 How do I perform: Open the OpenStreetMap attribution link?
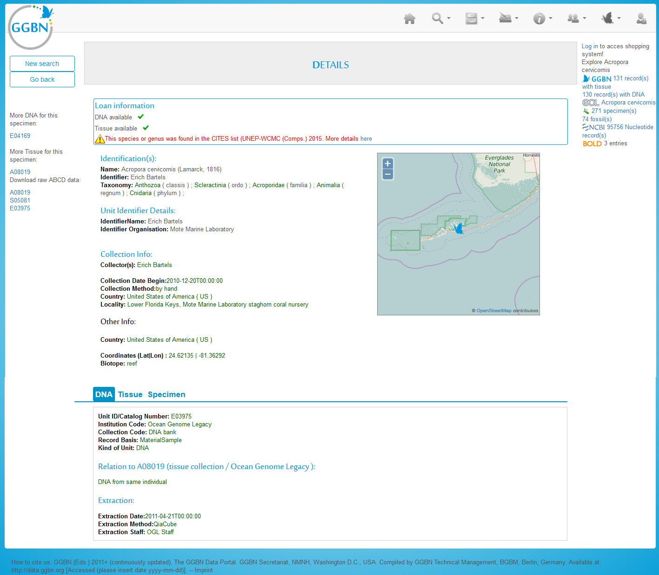coord(493,311)
